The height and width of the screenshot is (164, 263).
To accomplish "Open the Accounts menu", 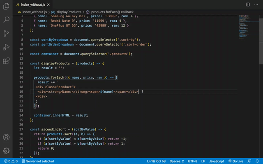I will click(6, 137).
